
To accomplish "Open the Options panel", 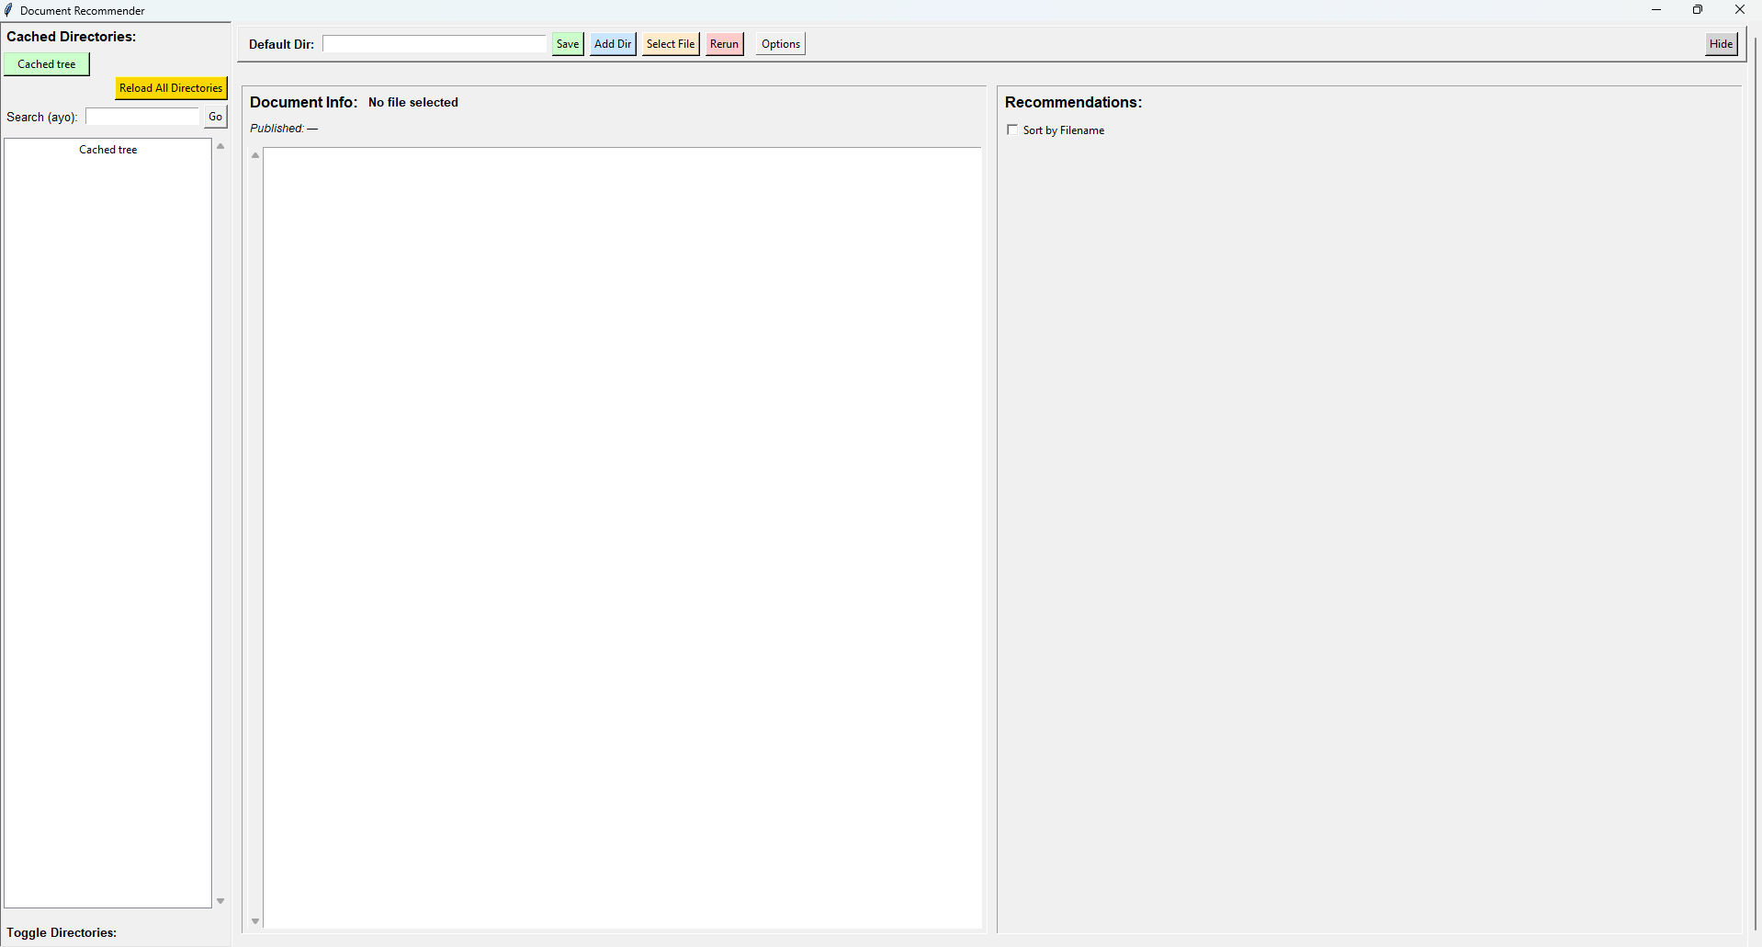I will tap(779, 43).
